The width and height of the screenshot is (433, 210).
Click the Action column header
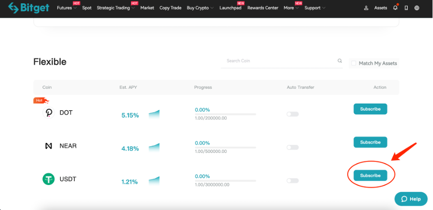[380, 87]
